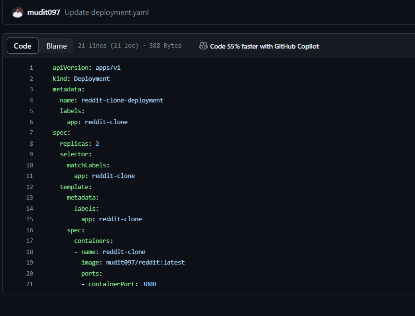415x316 pixels.
Task: Click the "matchLabels:" key
Action: (88, 165)
